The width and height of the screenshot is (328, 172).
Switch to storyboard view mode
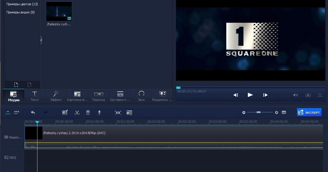pyautogui.click(x=17, y=113)
